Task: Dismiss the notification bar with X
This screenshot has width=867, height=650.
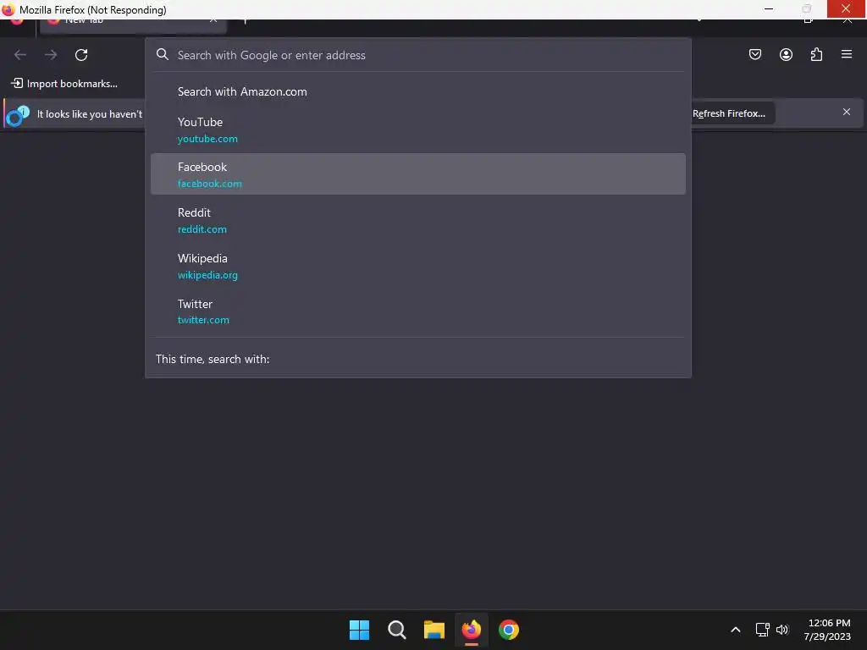Action: (x=847, y=113)
